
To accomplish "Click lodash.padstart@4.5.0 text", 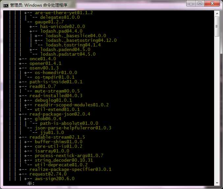I will pos(68,54).
